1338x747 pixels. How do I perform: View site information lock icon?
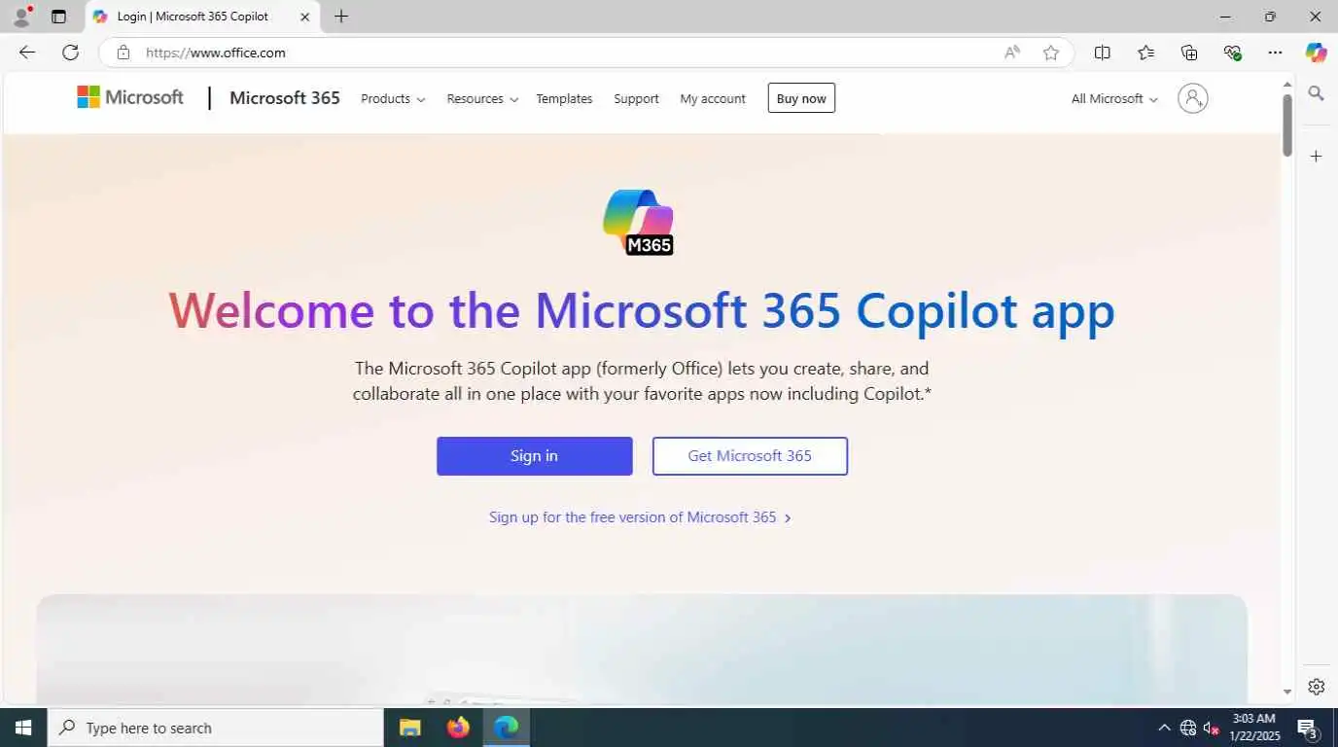tap(123, 53)
